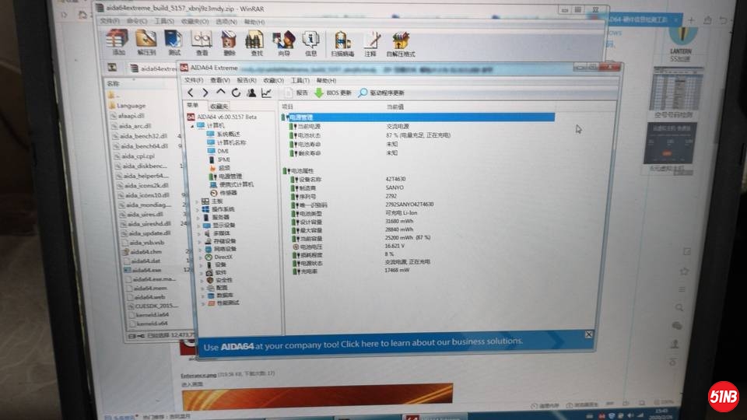Image resolution: width=747 pixels, height=420 pixels.
Task: Expand the 主板 tree node
Action: 198,201
